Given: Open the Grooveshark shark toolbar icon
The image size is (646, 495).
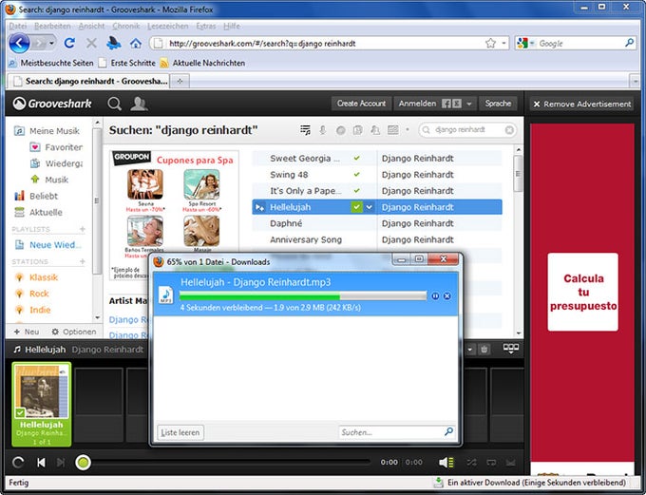Looking at the screenshot, I should 114,43.
